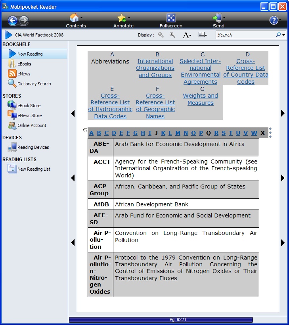Screen dimensions: 289x325
Task: Jump to letter C in index
Action: pos(106,133)
